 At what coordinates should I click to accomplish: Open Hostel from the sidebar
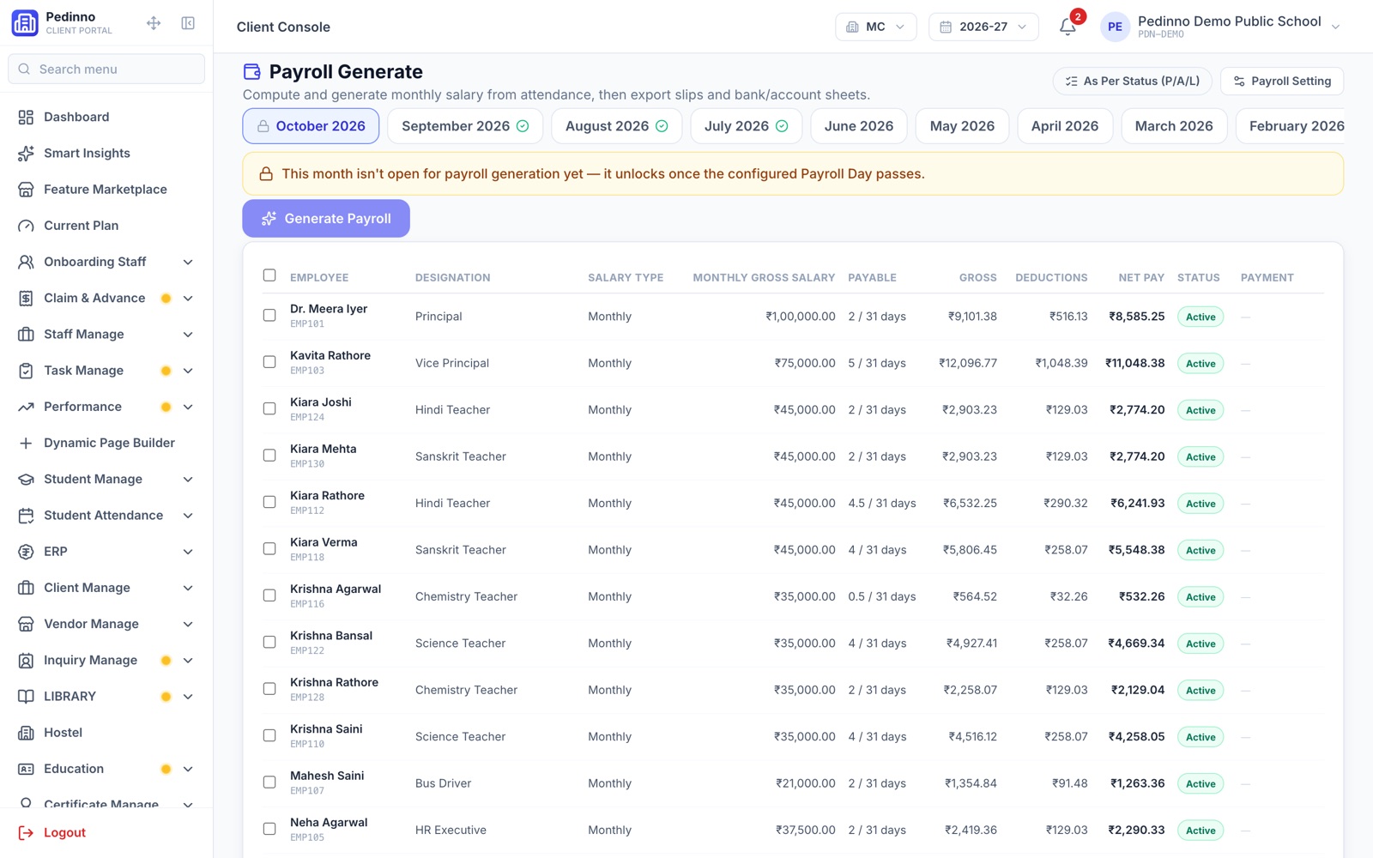(x=106, y=733)
